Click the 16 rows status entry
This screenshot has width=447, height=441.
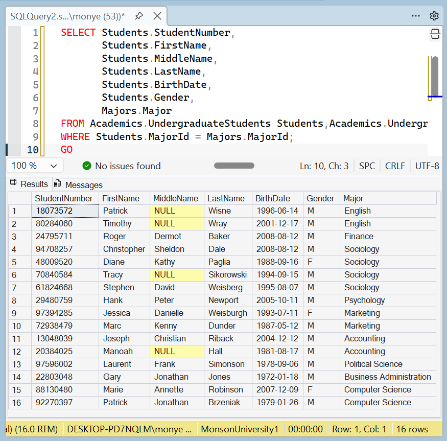412,429
